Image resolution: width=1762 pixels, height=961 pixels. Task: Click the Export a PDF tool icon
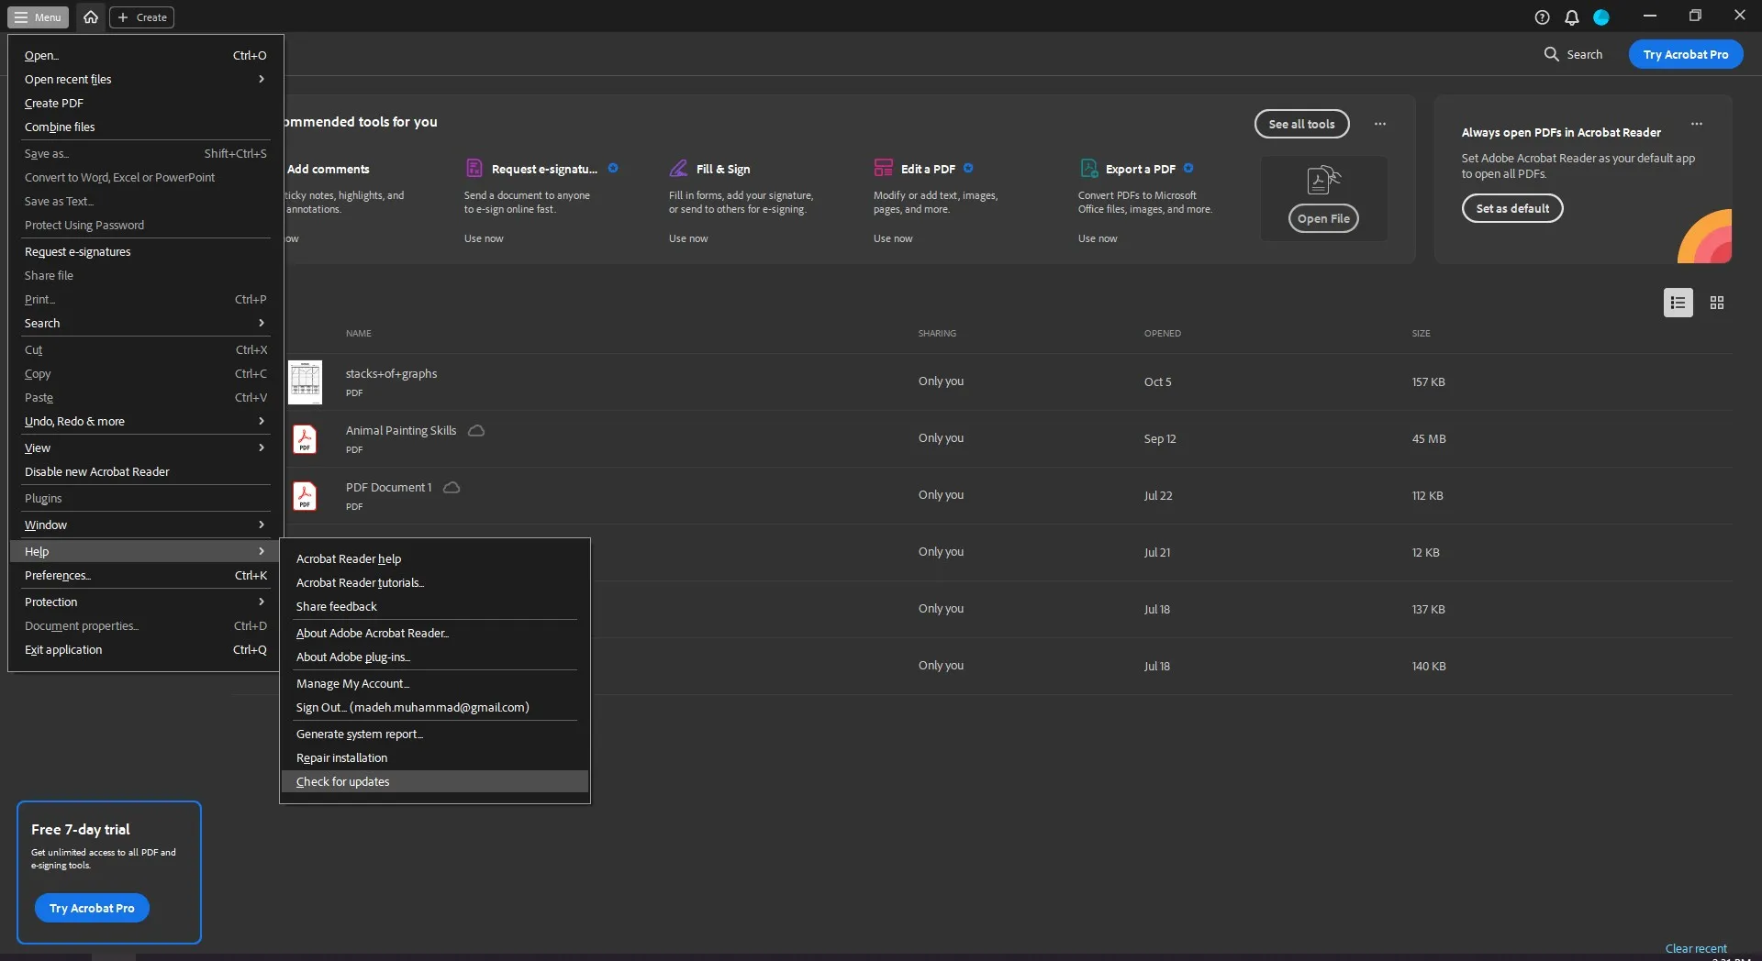tap(1088, 168)
